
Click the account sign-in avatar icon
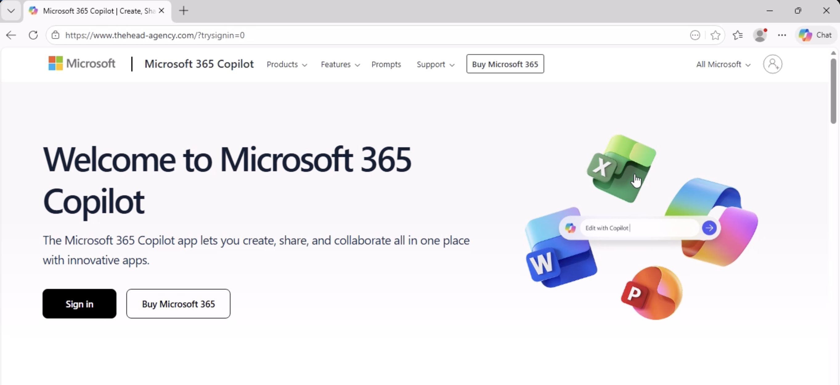[x=772, y=64]
